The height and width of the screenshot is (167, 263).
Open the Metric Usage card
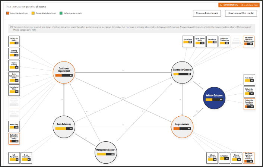(x=14, y=126)
